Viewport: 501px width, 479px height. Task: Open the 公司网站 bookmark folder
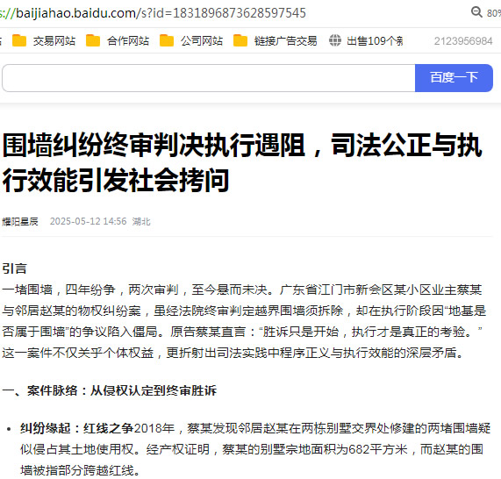pos(191,41)
